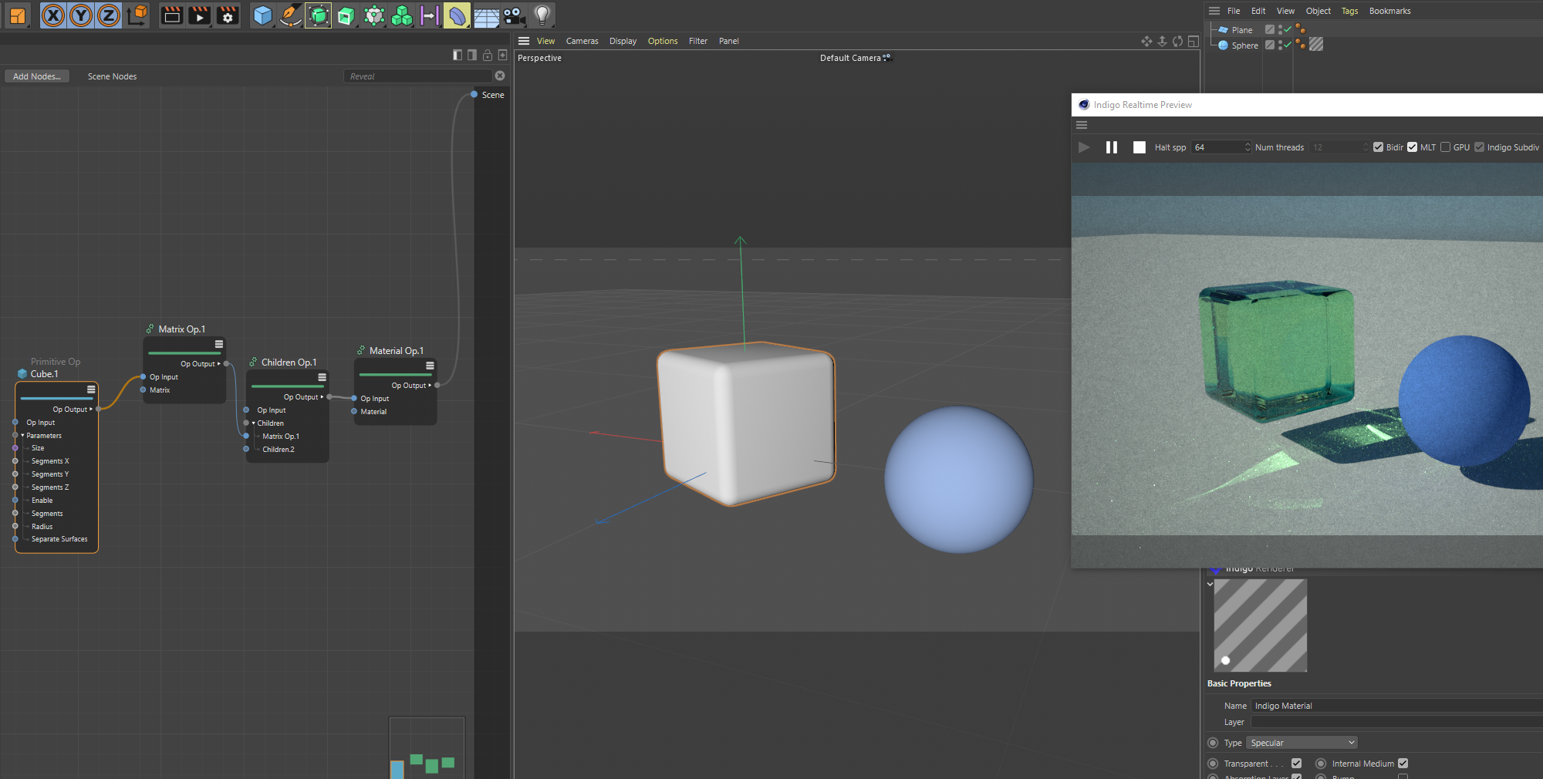This screenshot has height=779, width=1543.
Task: Click the Edit Render Settings clapperboard icon
Action: pyautogui.click(x=228, y=15)
